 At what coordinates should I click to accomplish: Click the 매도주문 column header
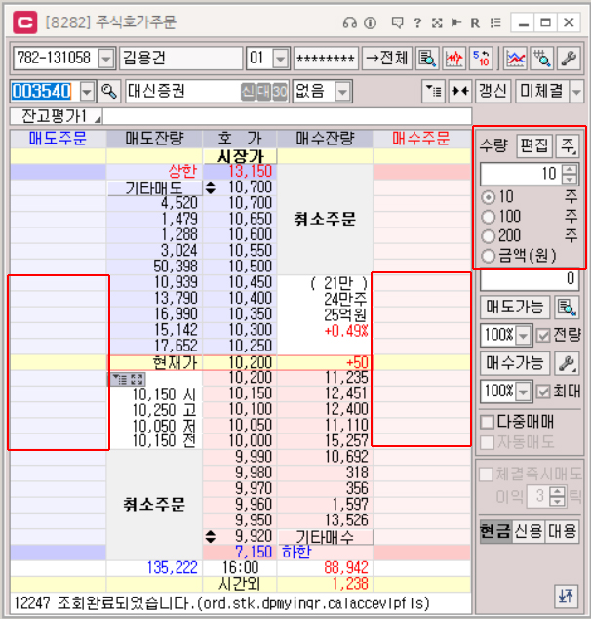pyautogui.click(x=58, y=139)
